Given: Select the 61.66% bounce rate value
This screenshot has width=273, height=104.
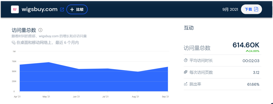Looking at the screenshot, I should tap(253, 84).
